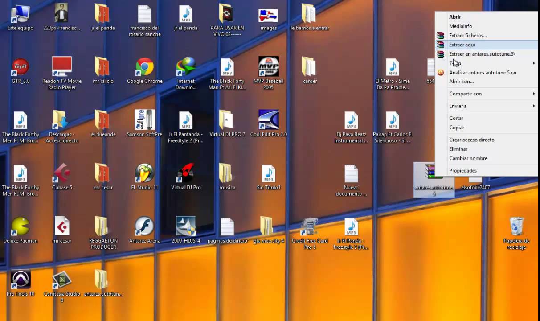Choose MediaInfo in the context menu
The height and width of the screenshot is (321, 540).
tap(487, 26)
